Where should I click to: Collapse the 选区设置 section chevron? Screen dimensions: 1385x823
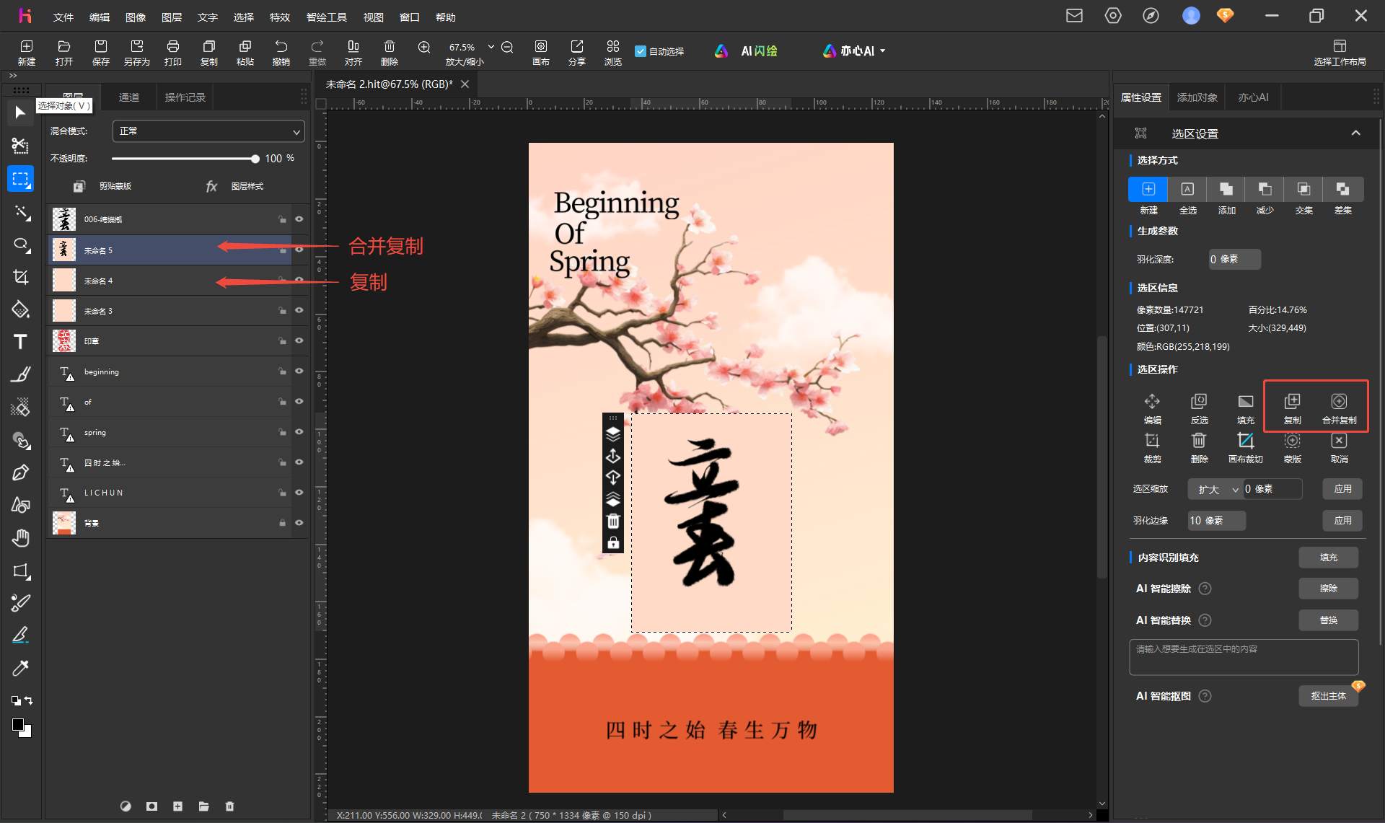(1355, 133)
